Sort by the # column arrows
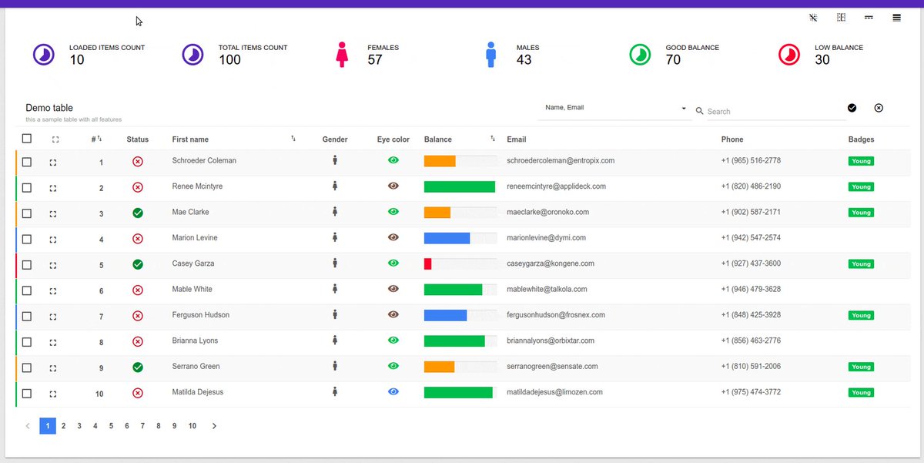Viewport: 924px width, 463px height. [99, 138]
